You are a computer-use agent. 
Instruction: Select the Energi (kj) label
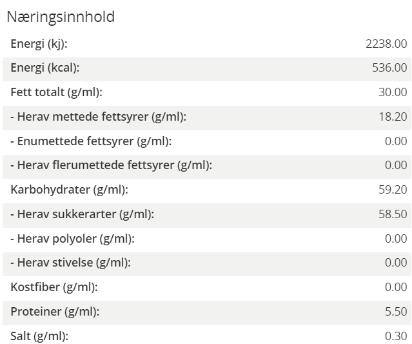pos(39,44)
